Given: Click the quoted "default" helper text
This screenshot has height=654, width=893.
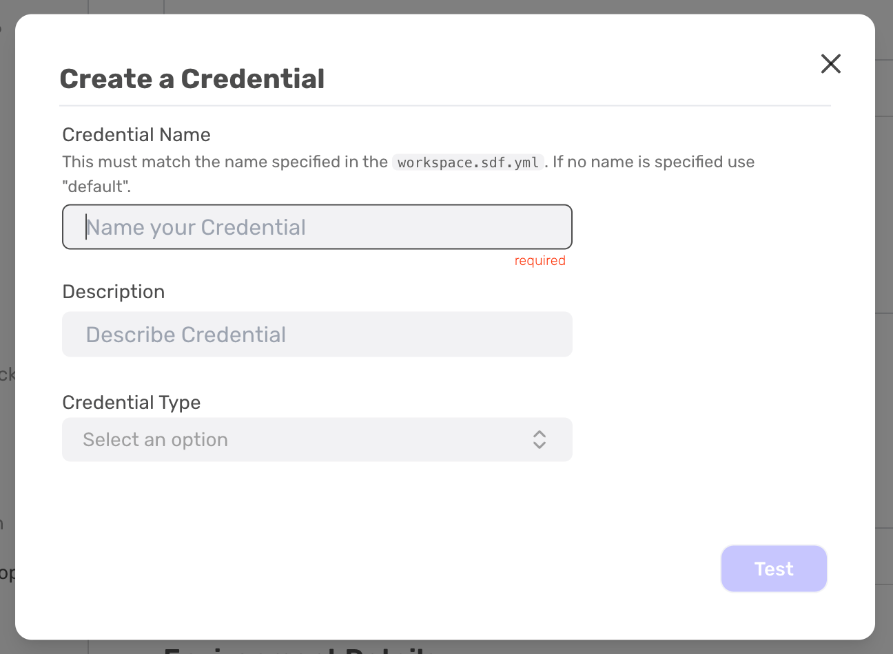Looking at the screenshot, I should tap(96, 187).
